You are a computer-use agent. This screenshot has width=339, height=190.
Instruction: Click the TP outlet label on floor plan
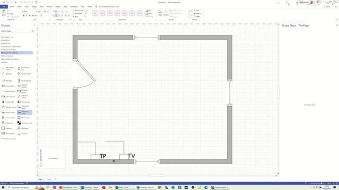[103, 156]
